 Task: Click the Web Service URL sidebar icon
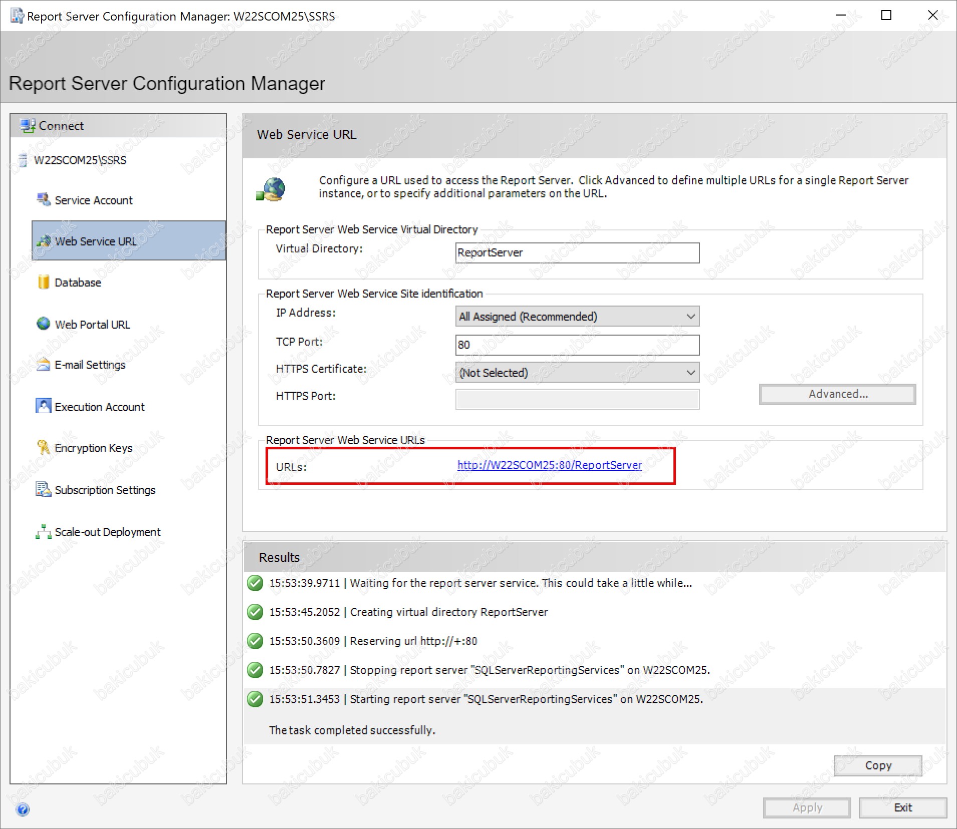pos(44,241)
